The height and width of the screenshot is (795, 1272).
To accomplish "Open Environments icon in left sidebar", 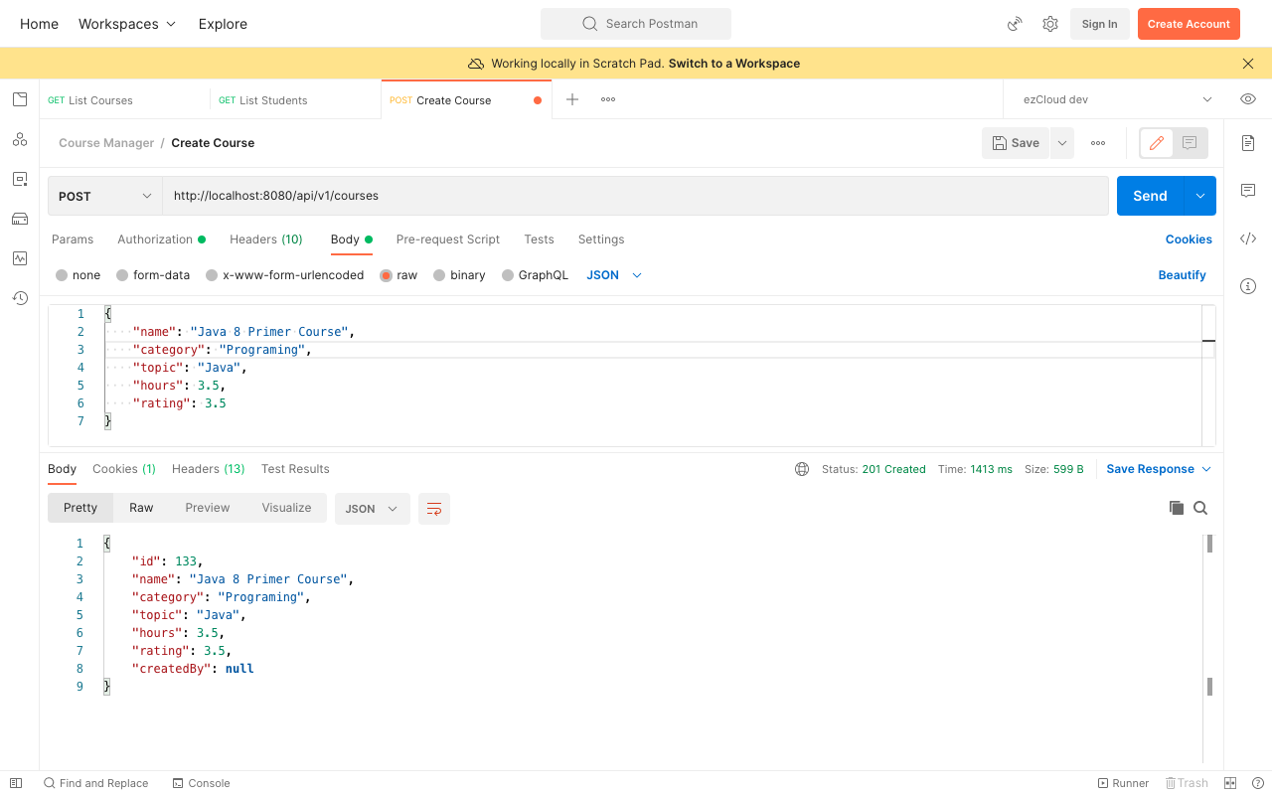I will click(20, 179).
